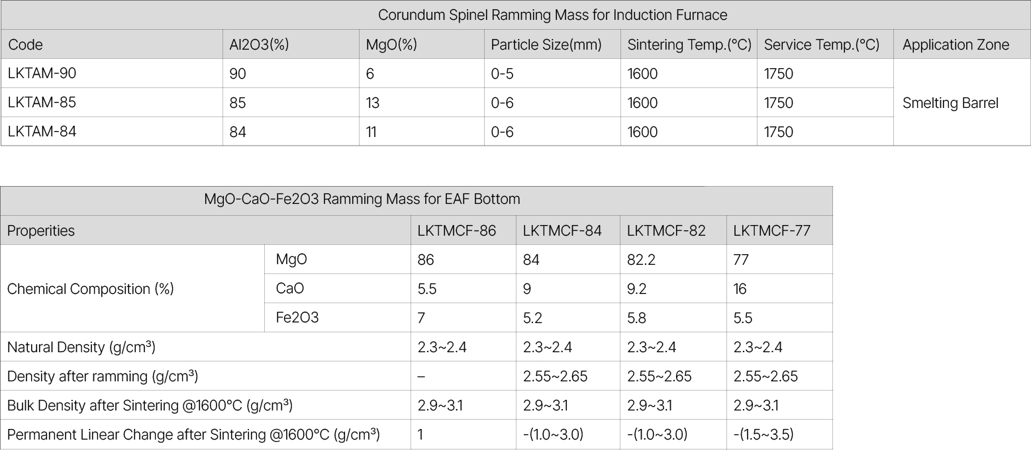Select the Al2O3(%) column header
Viewport: 1031px width, 474px height.
point(259,45)
